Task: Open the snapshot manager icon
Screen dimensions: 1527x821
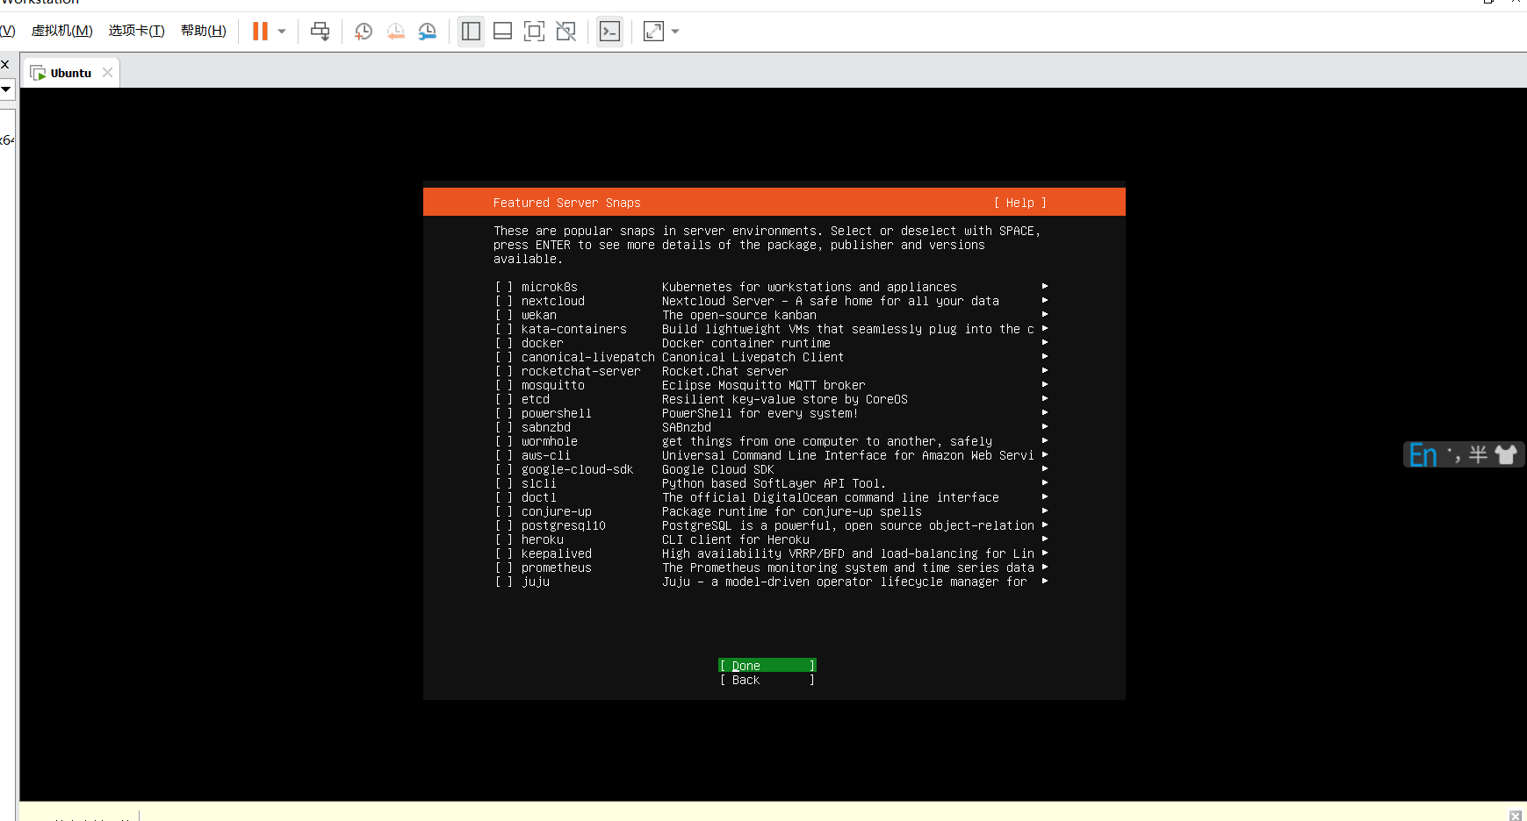Action: [428, 32]
